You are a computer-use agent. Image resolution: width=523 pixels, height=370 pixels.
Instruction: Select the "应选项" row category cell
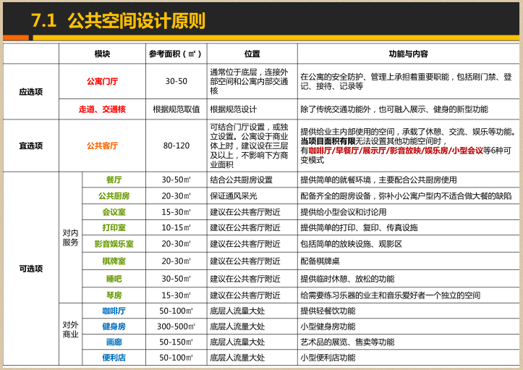coord(31,92)
